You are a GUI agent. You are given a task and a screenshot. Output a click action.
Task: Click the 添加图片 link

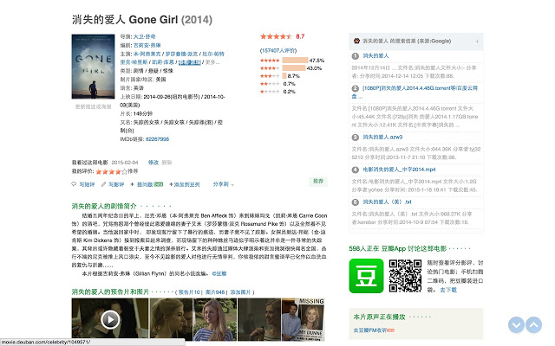[240, 292]
